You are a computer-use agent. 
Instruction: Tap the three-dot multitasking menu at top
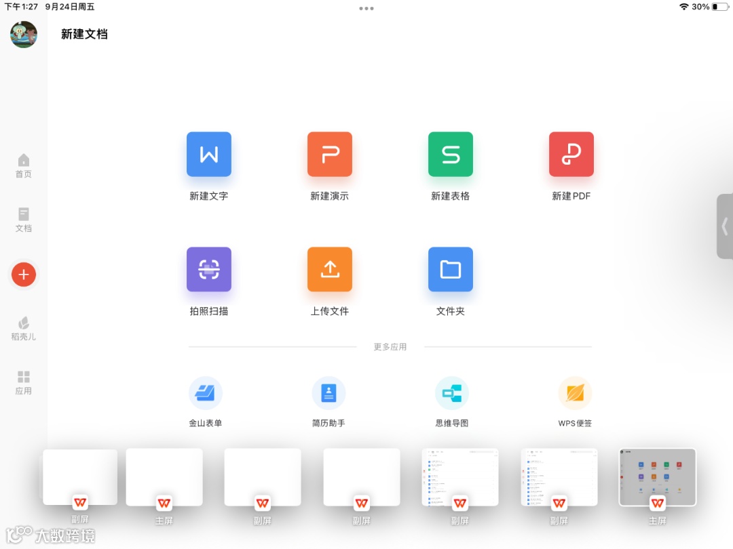[x=366, y=8]
